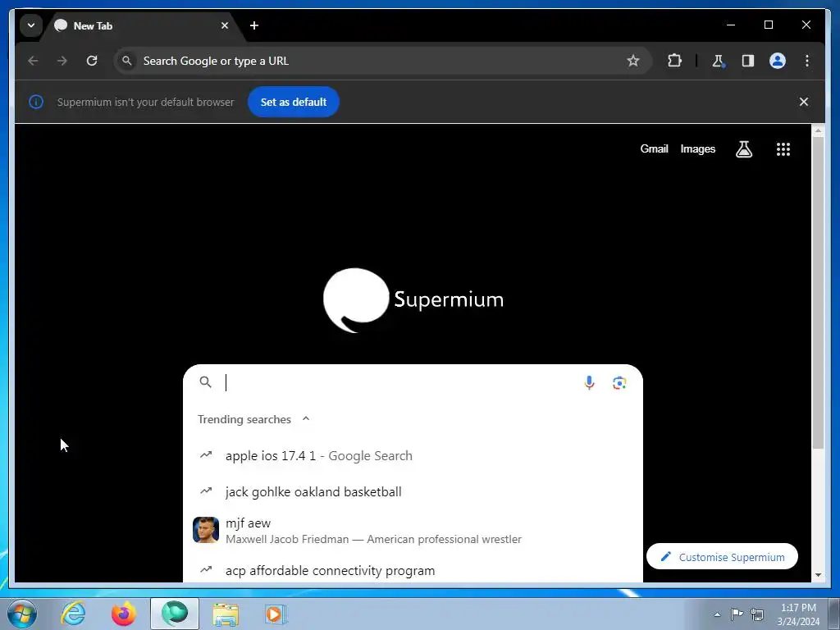The height and width of the screenshot is (630, 840).
Task: Click apple ios trending arrow icon
Action: [206, 455]
